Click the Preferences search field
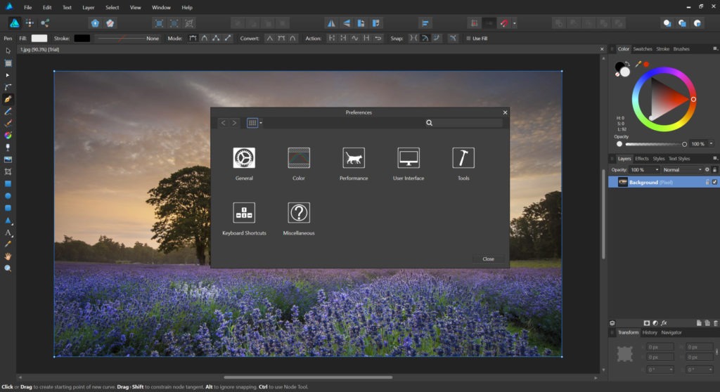Image resolution: width=720 pixels, height=392 pixels. click(468, 122)
